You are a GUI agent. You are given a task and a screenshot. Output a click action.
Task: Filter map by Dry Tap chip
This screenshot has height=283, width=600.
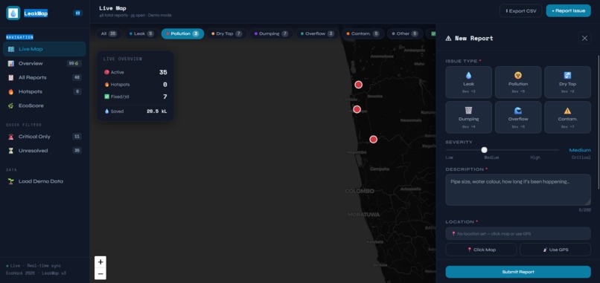[226, 33]
